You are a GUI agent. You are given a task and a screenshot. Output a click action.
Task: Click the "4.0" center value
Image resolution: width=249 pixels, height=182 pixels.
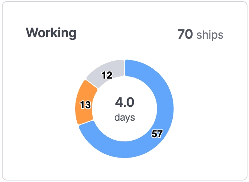[x=124, y=102]
